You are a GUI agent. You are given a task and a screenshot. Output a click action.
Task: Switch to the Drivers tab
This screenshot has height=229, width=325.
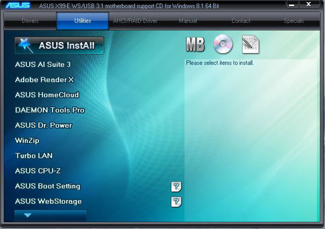pos(30,21)
